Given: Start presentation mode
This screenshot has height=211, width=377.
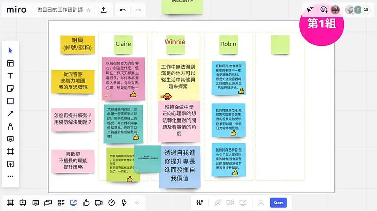Looking at the screenshot, I should 23,203.
